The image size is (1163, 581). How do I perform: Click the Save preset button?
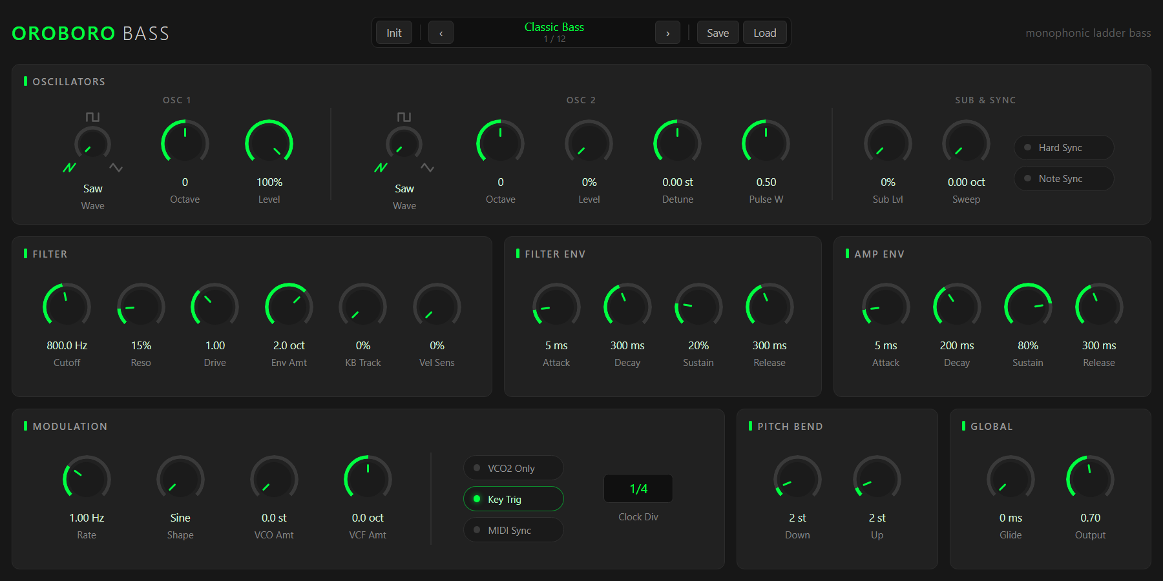point(718,33)
